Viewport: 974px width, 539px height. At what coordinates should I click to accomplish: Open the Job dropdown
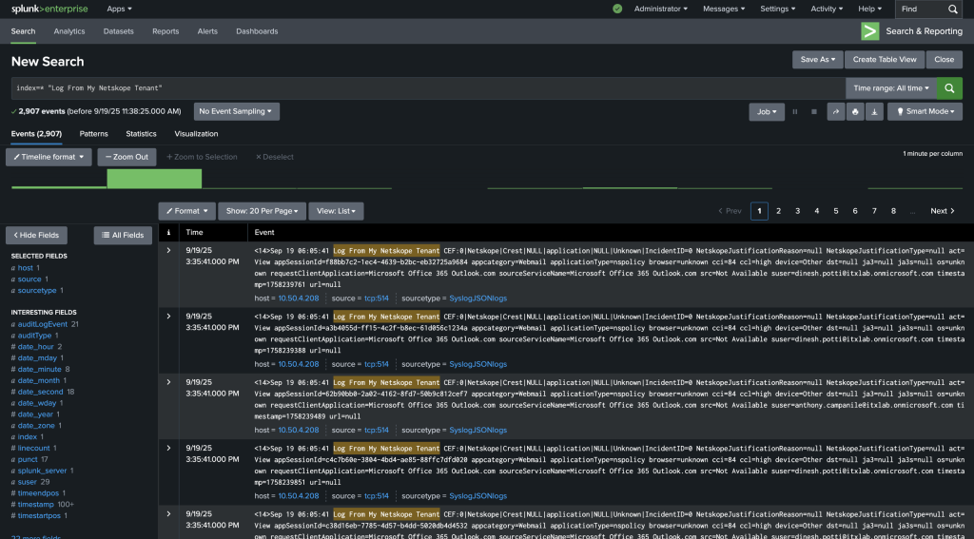click(x=767, y=112)
